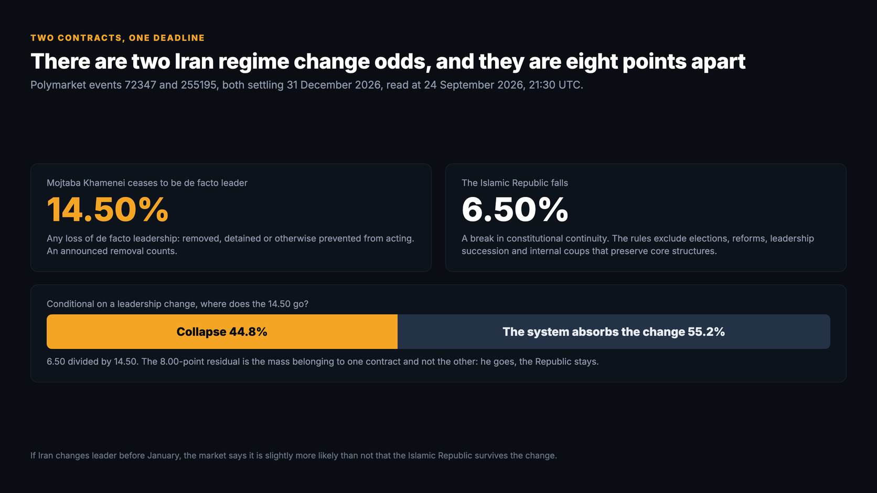Click the 'Any loss of de facto leadership' description
This screenshot has height=493, width=877.
tap(230, 245)
